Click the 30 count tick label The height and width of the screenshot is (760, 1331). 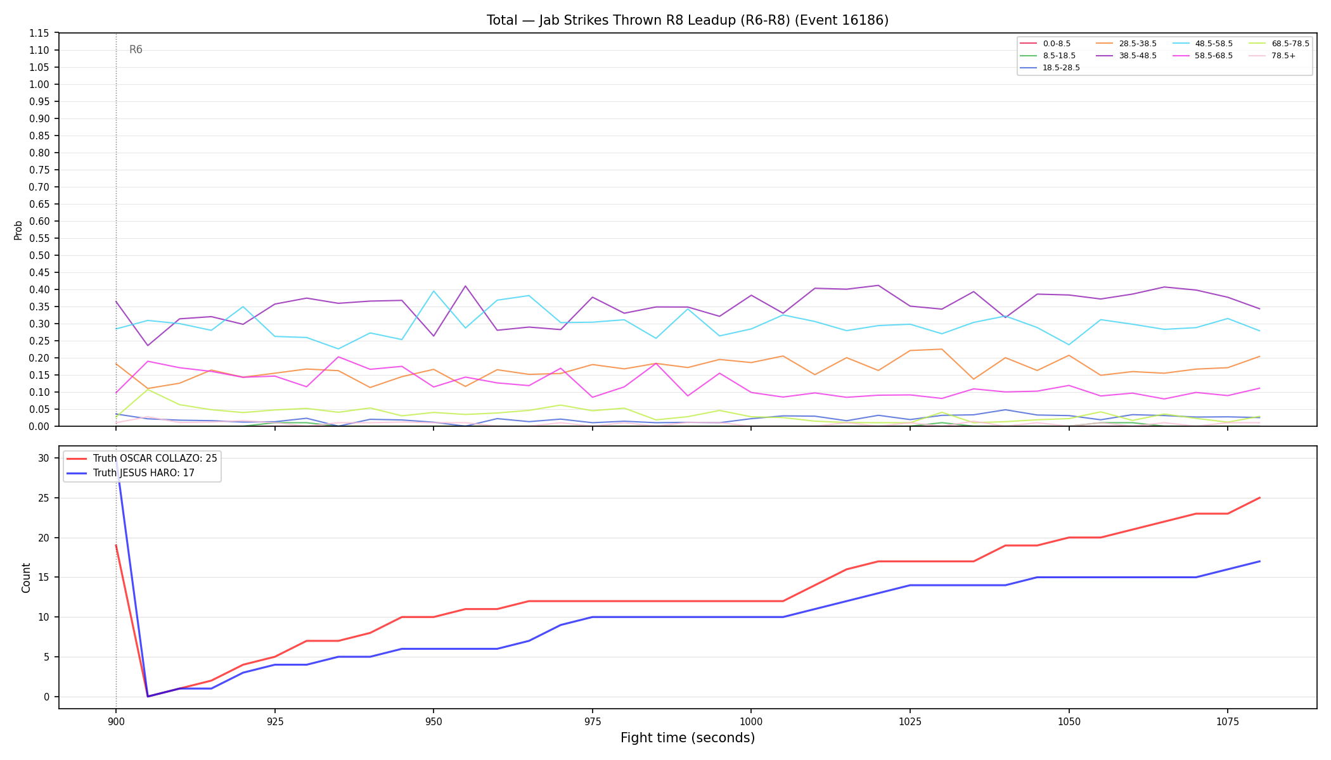(44, 458)
